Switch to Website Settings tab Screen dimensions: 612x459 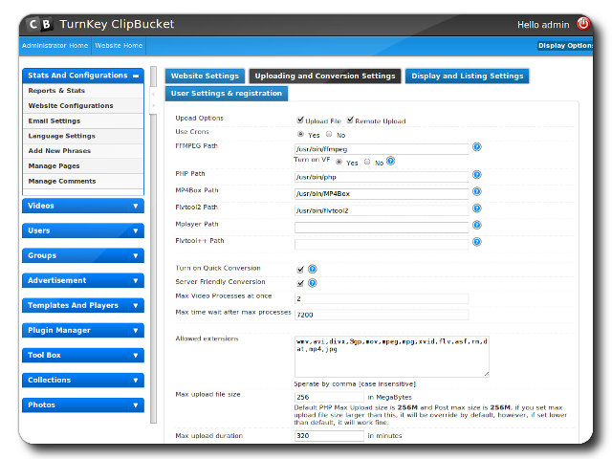(205, 76)
